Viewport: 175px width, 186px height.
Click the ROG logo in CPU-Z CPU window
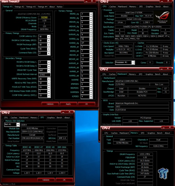pos(163,17)
